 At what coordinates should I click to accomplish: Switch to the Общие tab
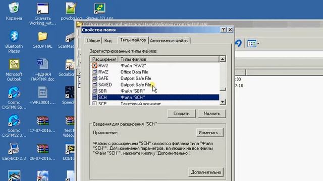pos(93,41)
